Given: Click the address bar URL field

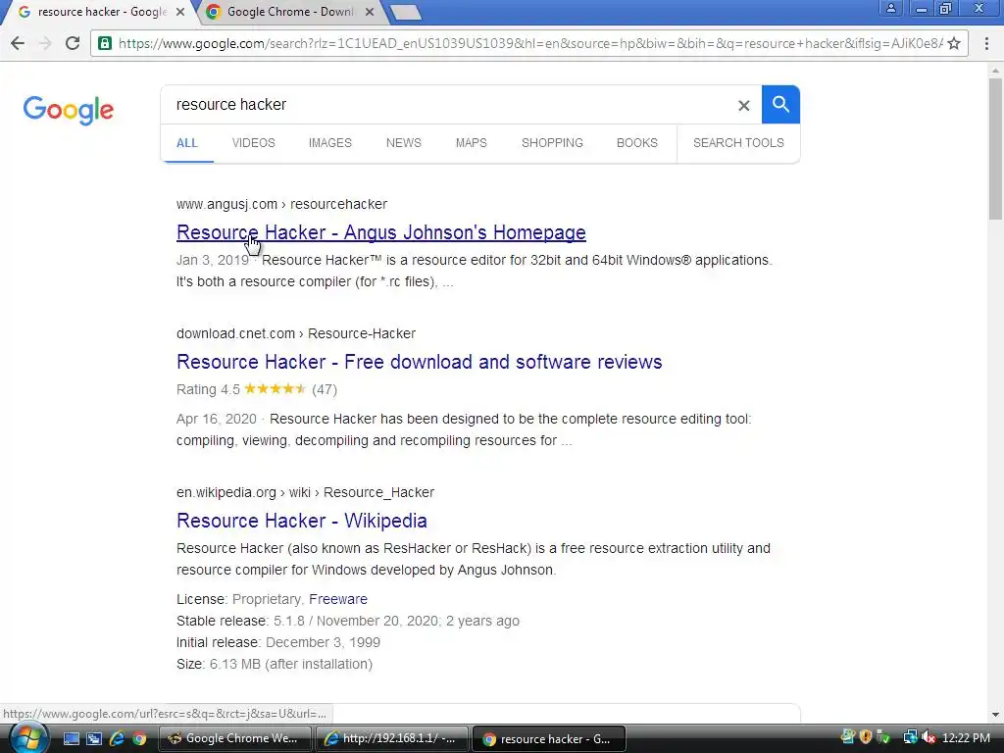Looking at the screenshot, I should click(530, 43).
